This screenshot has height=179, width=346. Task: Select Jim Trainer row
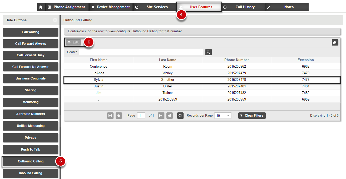[202, 93]
